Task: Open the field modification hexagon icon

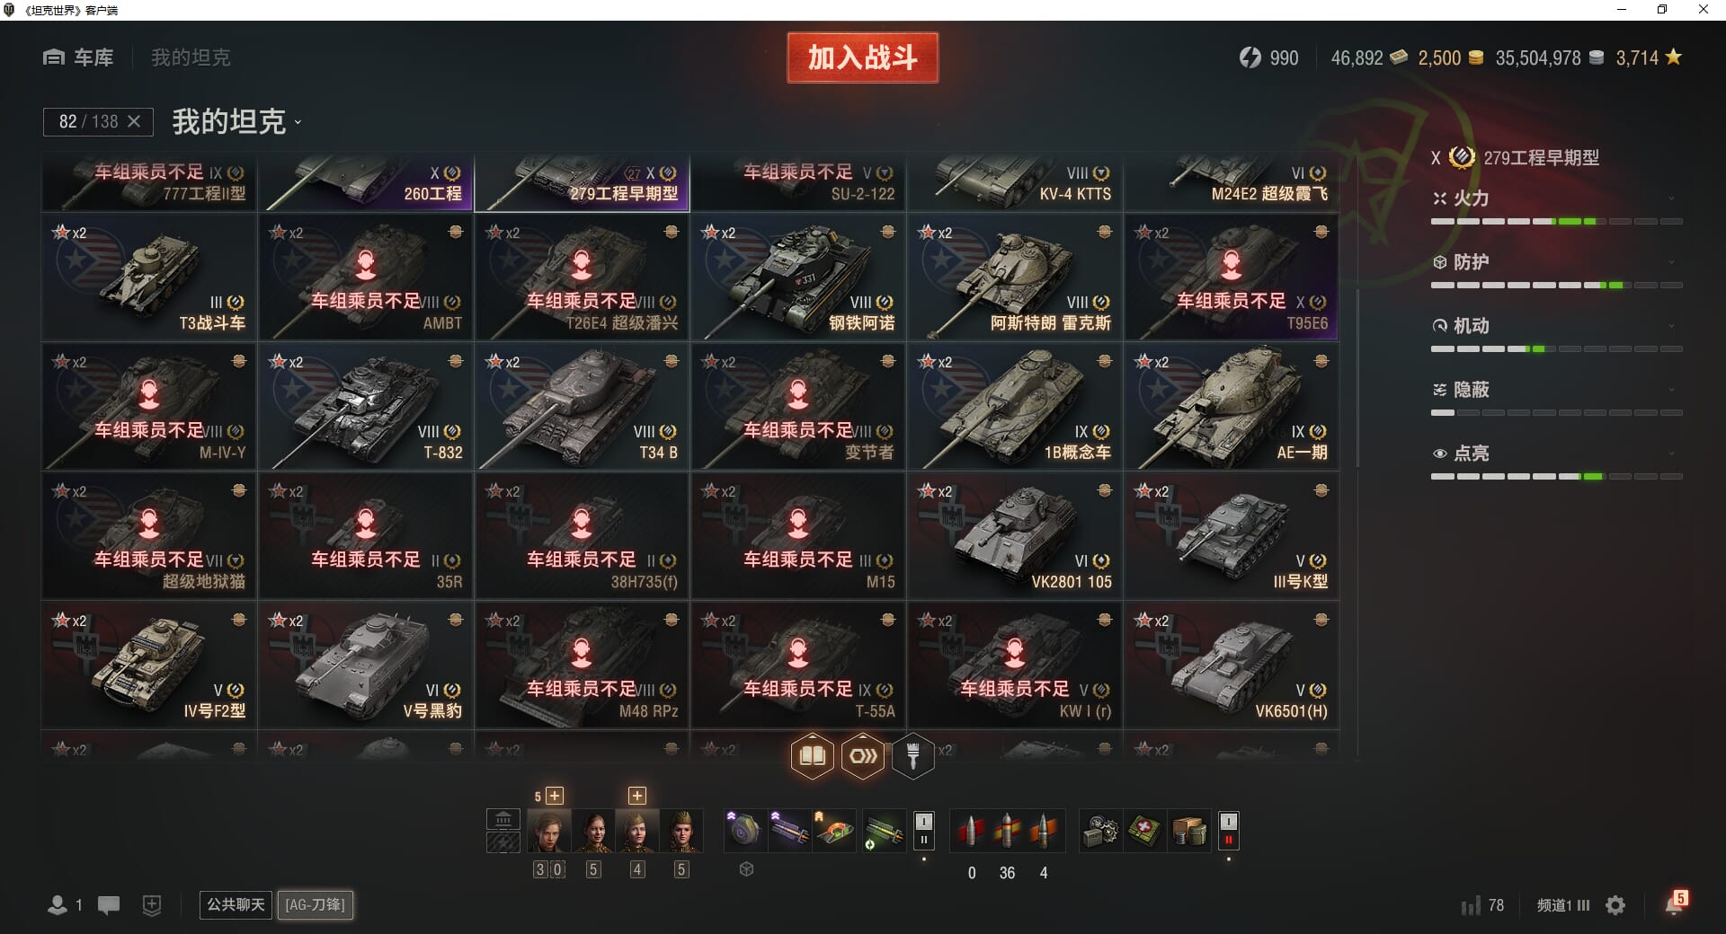Action: [863, 756]
